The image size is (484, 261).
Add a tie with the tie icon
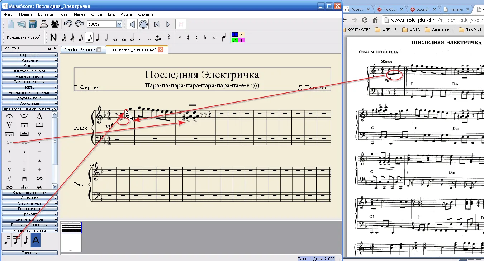158,37
